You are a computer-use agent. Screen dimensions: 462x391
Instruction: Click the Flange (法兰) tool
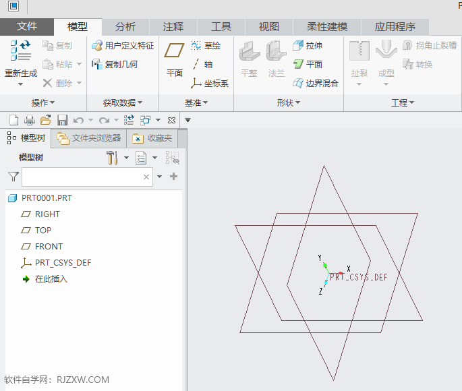pyautogui.click(x=276, y=59)
